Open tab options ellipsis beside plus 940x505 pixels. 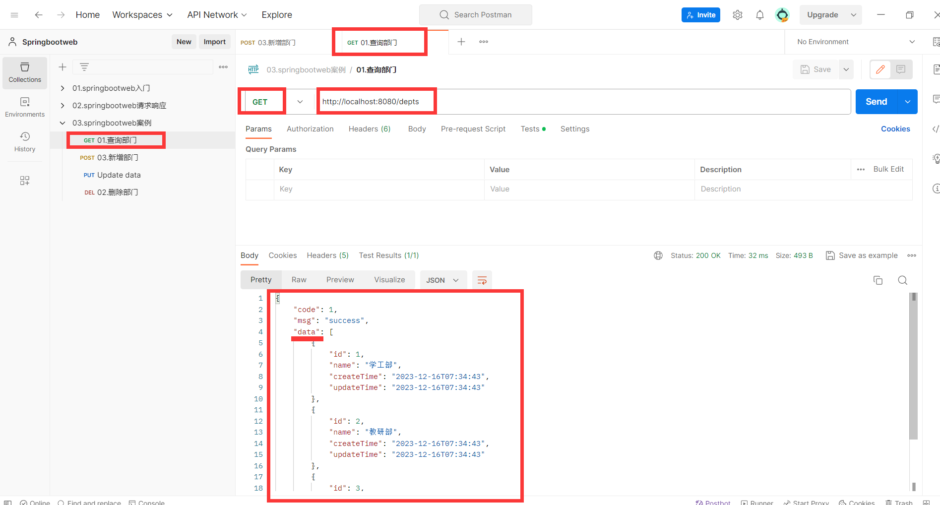click(484, 42)
